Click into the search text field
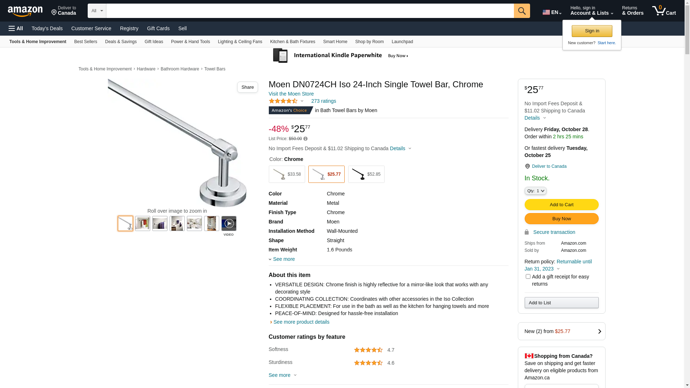The height and width of the screenshot is (388, 690). 310,11
